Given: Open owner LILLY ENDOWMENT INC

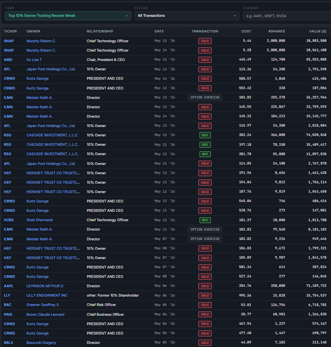Looking at the screenshot, I should point(47,295).
